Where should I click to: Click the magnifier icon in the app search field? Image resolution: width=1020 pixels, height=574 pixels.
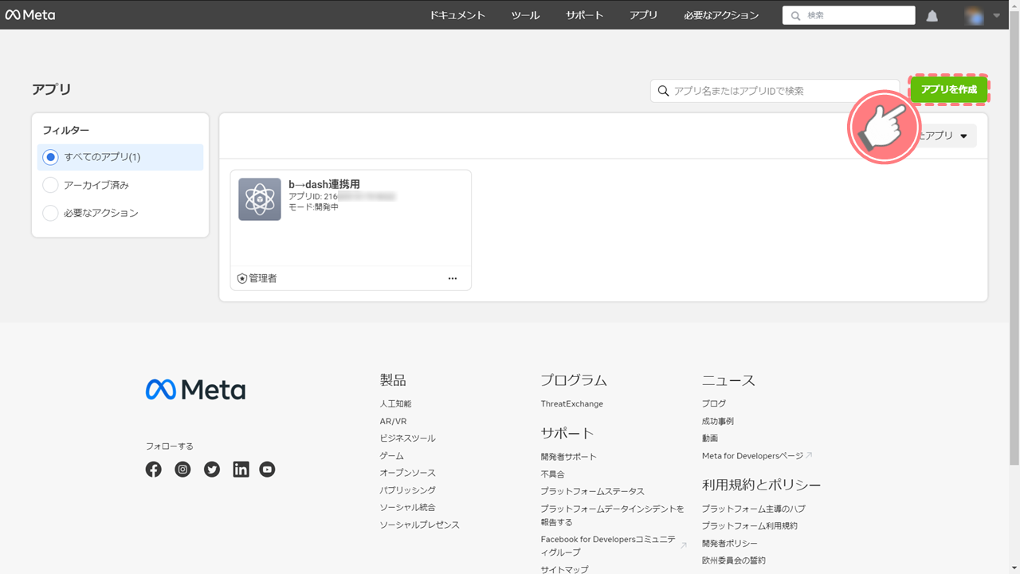[x=663, y=91]
